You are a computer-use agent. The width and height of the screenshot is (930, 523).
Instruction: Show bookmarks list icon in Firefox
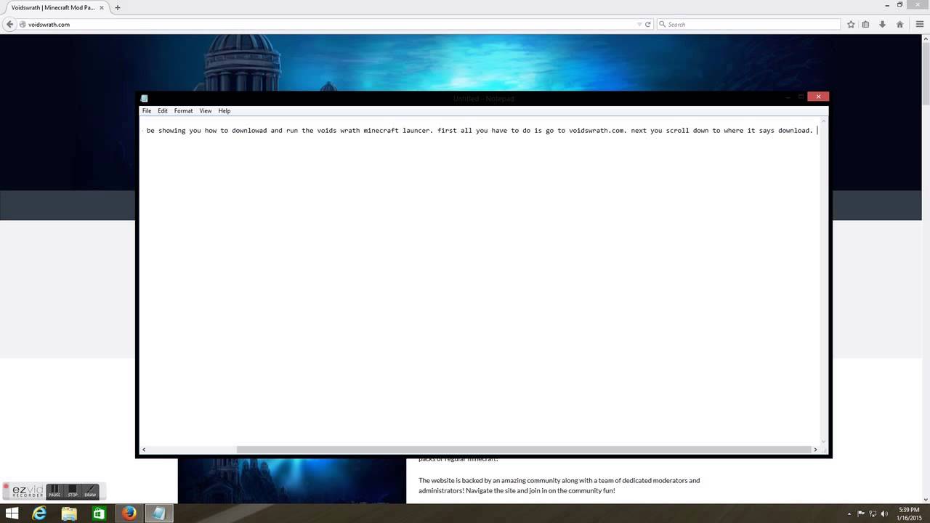(x=865, y=24)
